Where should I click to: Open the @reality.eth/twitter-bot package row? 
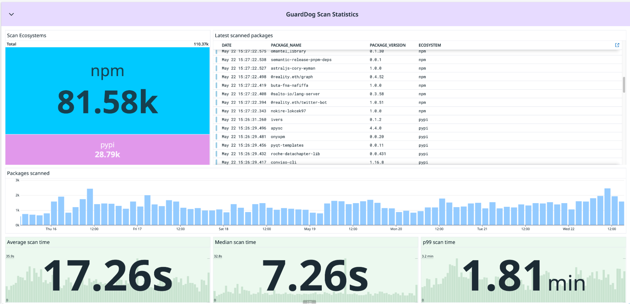coord(298,102)
